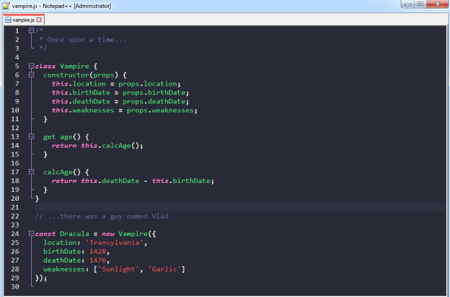
Task: Click 'this.weaknesses' on line 10
Action: pyautogui.click(x=83, y=110)
